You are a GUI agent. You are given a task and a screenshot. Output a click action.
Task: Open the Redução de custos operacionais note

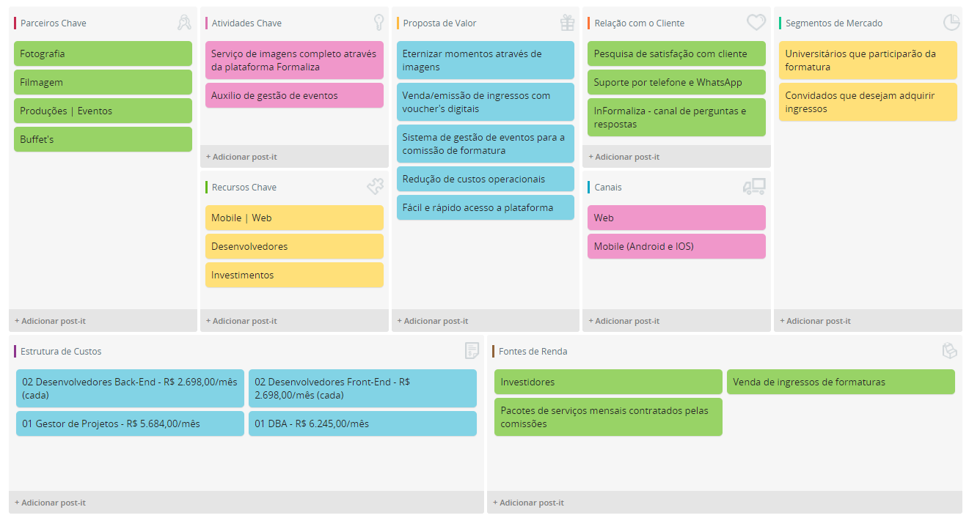[486, 179]
